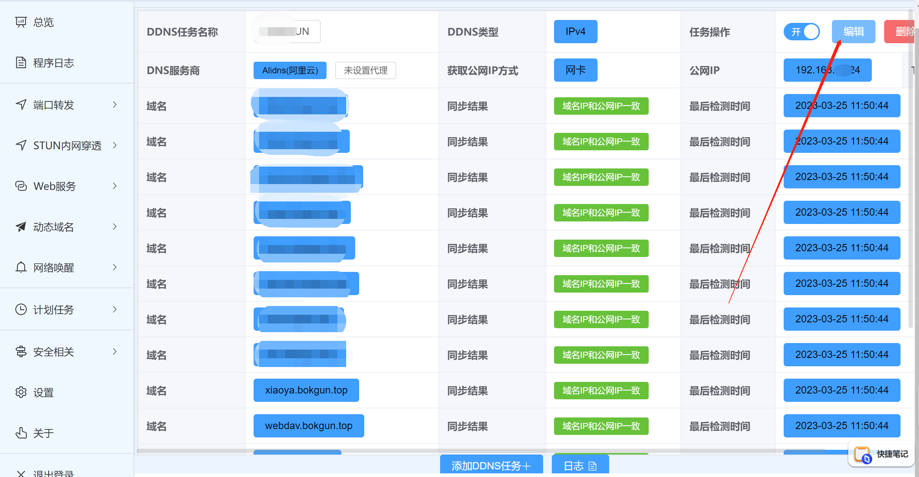Select the 网络唤醒 wake-on-LAN bell icon
The image size is (919, 477).
point(21,267)
